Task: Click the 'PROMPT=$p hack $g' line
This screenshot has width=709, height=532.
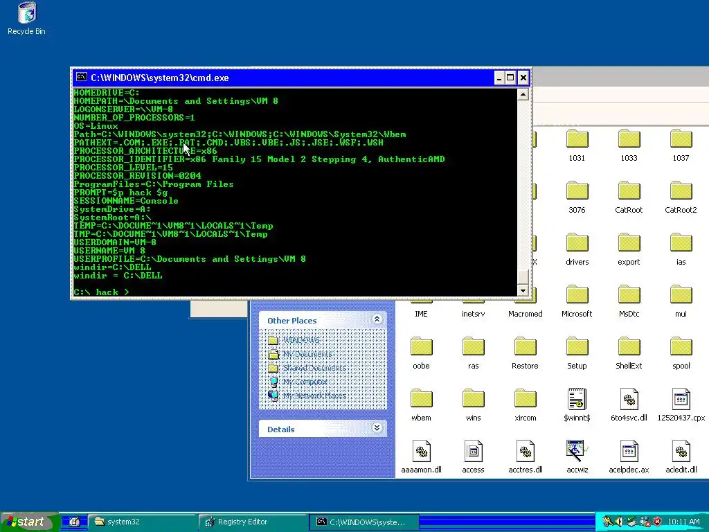Action: point(120,193)
